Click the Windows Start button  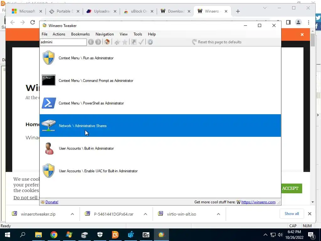pos(8,235)
